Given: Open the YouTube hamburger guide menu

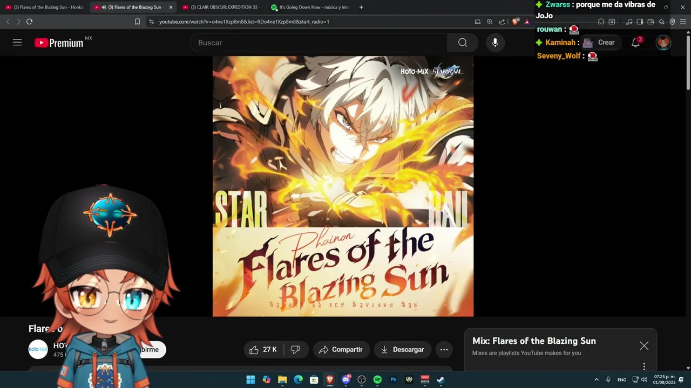Looking at the screenshot, I should tap(17, 43).
